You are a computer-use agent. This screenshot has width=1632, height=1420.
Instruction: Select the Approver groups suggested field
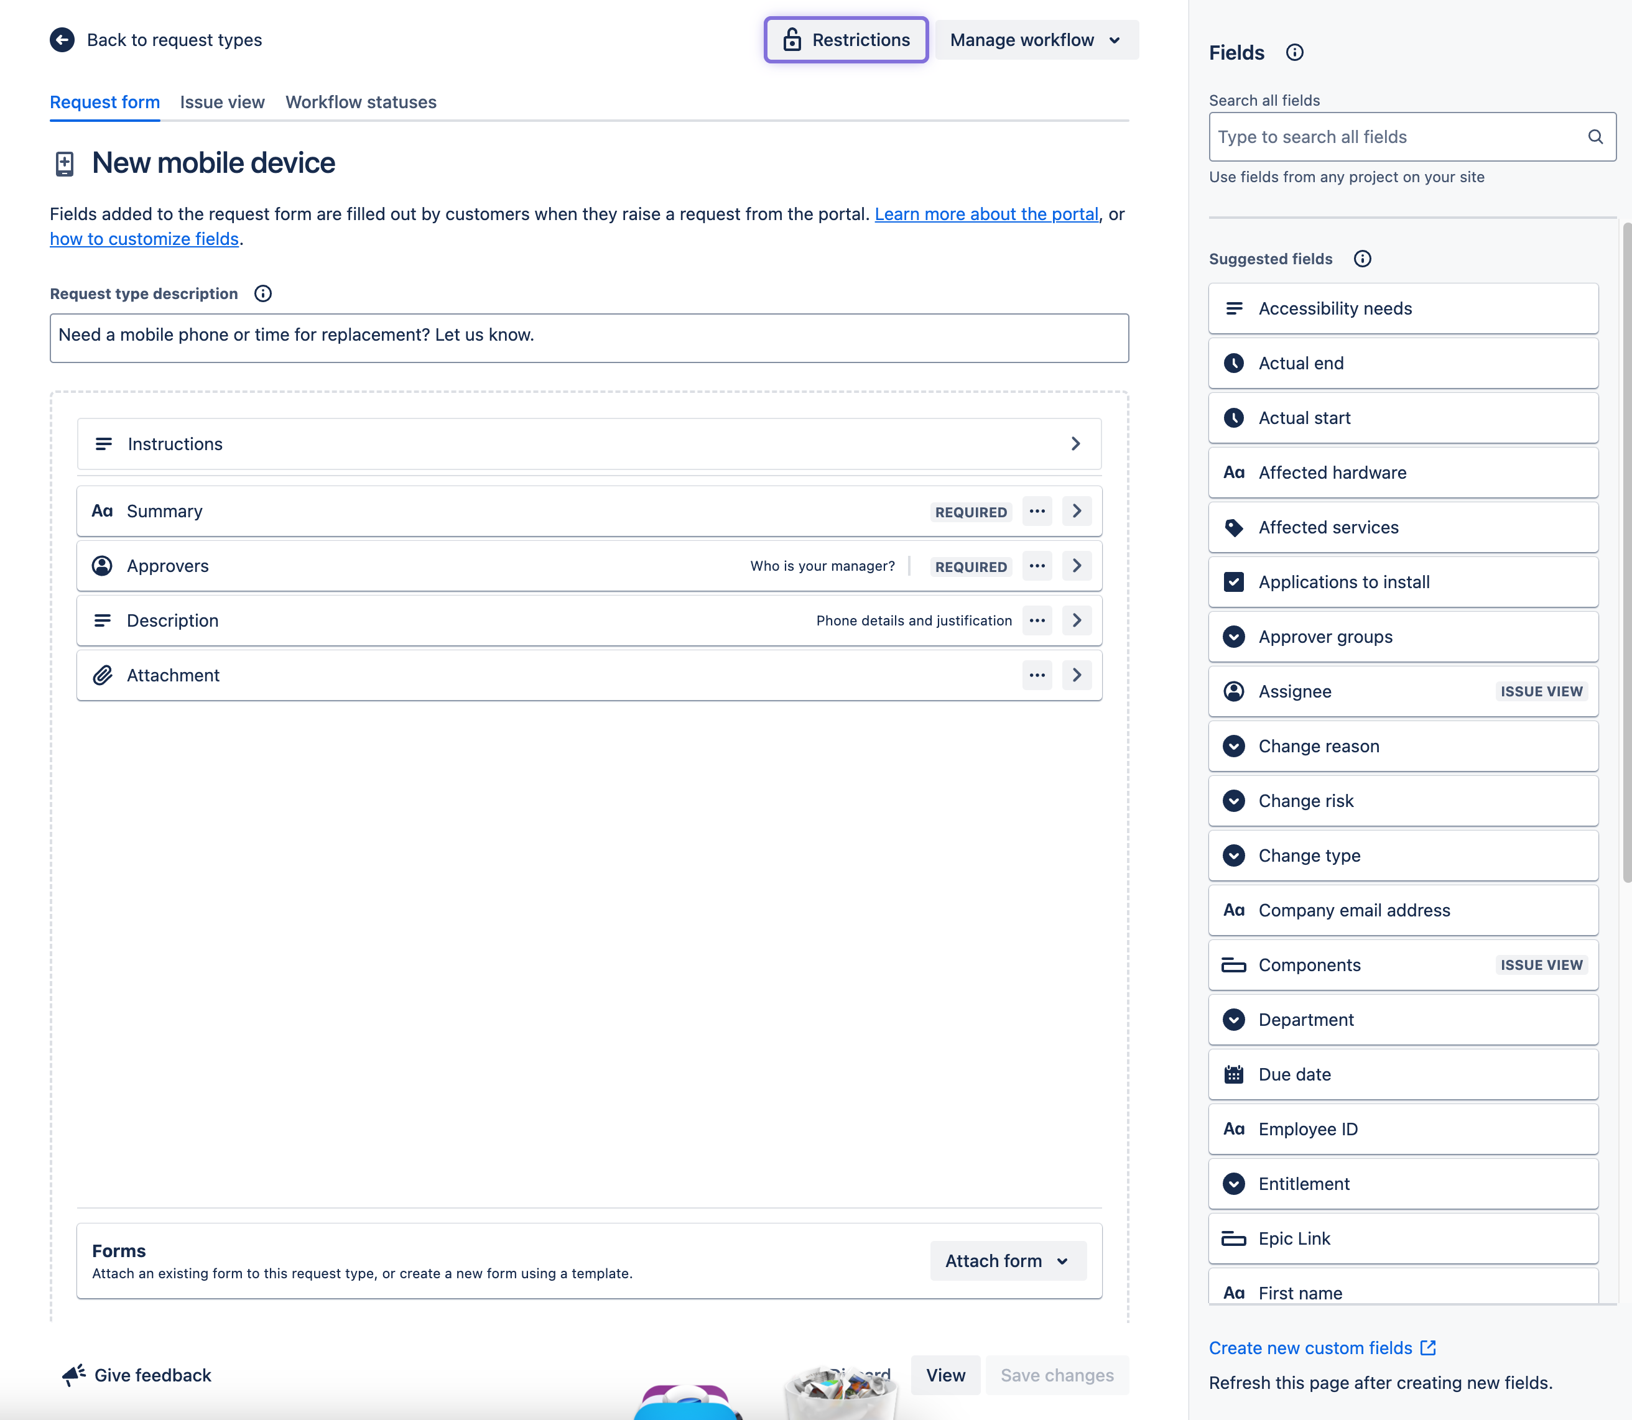point(1403,637)
